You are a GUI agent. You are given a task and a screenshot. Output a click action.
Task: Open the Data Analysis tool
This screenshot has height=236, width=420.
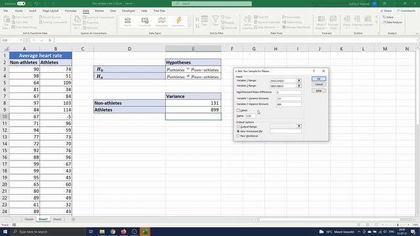(x=392, y=22)
